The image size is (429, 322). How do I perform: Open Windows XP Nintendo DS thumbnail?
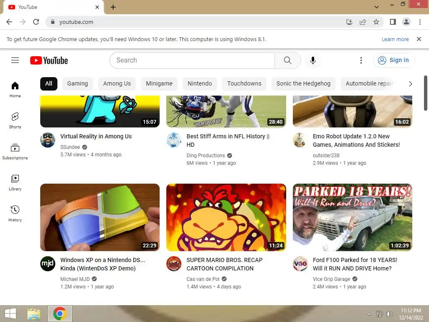click(x=100, y=218)
